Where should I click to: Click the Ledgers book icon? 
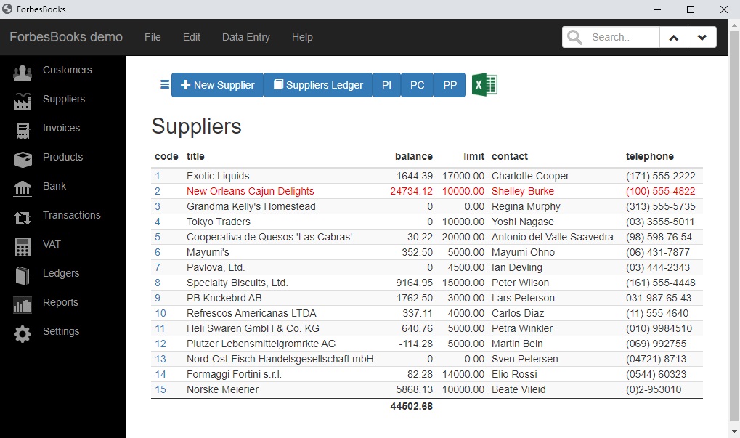coord(23,276)
